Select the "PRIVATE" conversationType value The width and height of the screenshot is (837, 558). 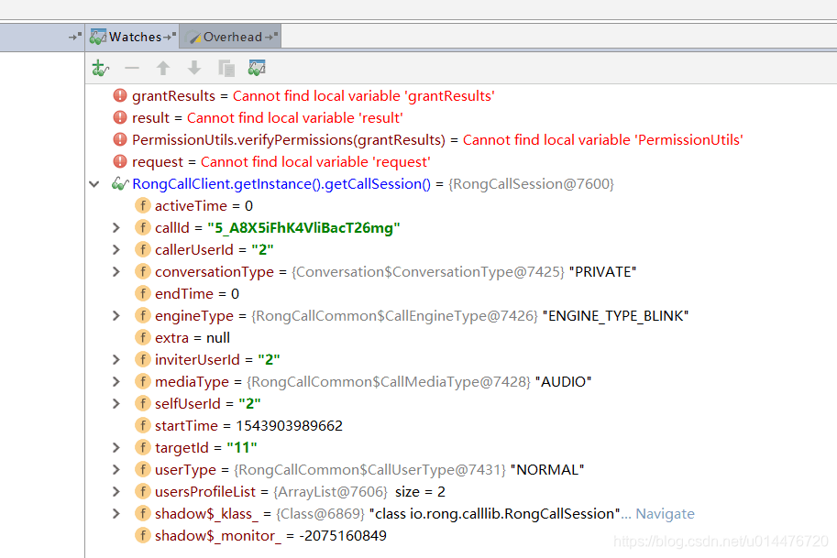(602, 272)
